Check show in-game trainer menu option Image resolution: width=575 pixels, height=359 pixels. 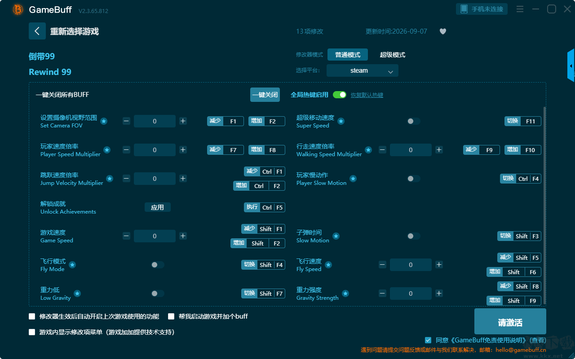[32, 332]
